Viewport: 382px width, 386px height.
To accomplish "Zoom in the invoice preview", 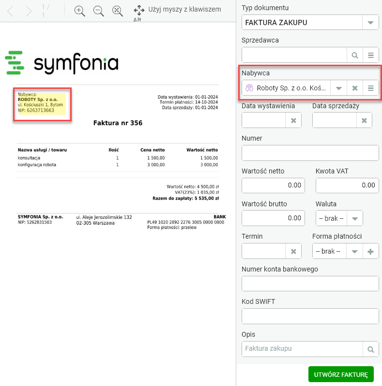I will pos(79,11).
